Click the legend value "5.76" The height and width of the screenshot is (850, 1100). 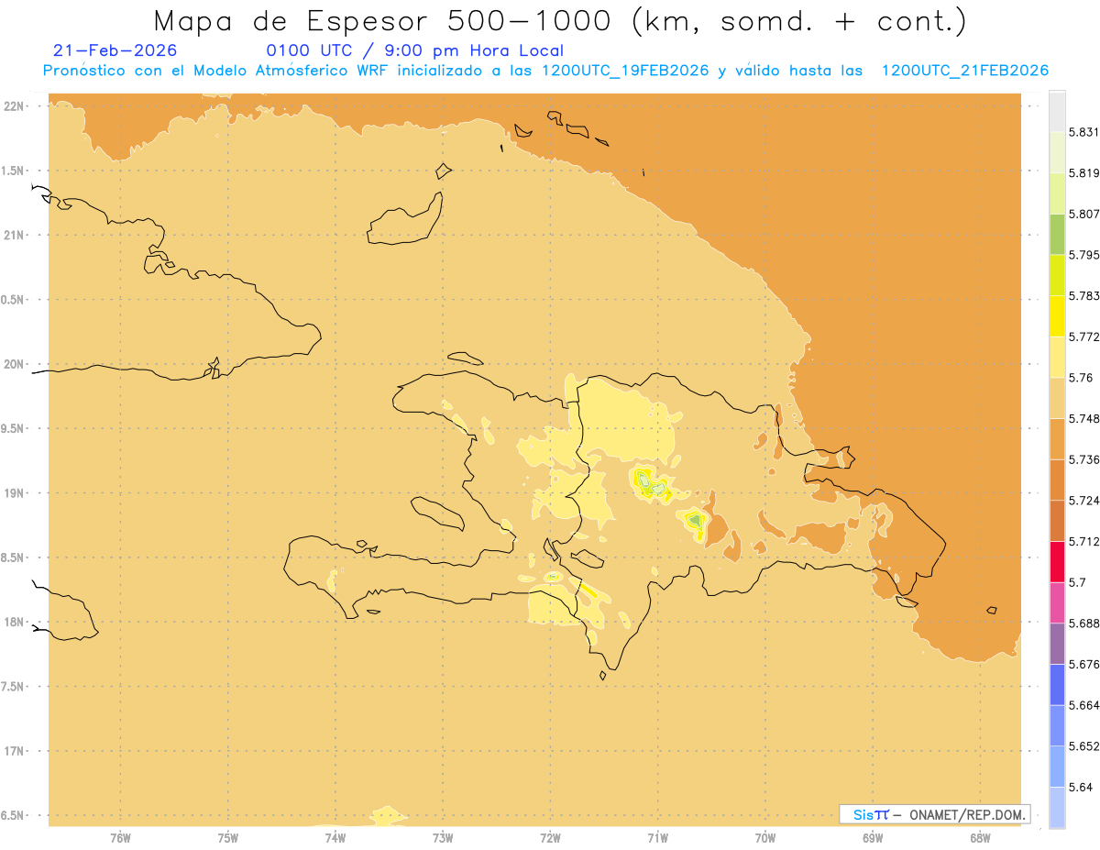tap(1081, 378)
